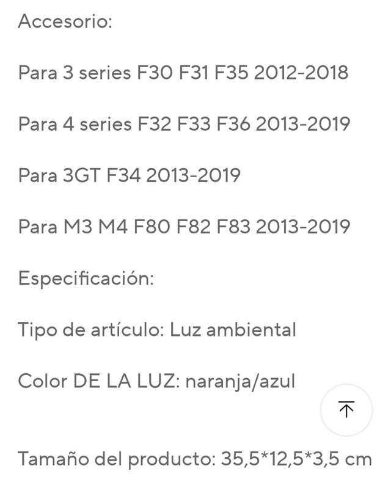The height and width of the screenshot is (493, 391).
Task: Click the "F30" model code
Action: pyautogui.click(x=152, y=73)
